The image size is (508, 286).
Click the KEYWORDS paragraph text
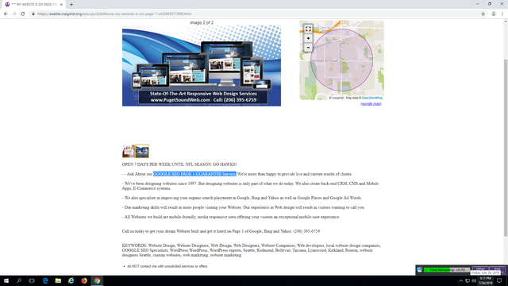click(x=252, y=250)
